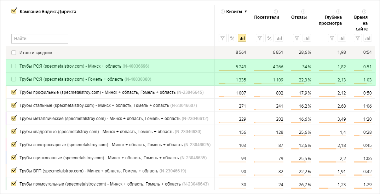Image resolution: width=380 pixels, height=194 pixels.
Task: Toggle the highlighted Визиты bar chart icon
Action: 242,38
